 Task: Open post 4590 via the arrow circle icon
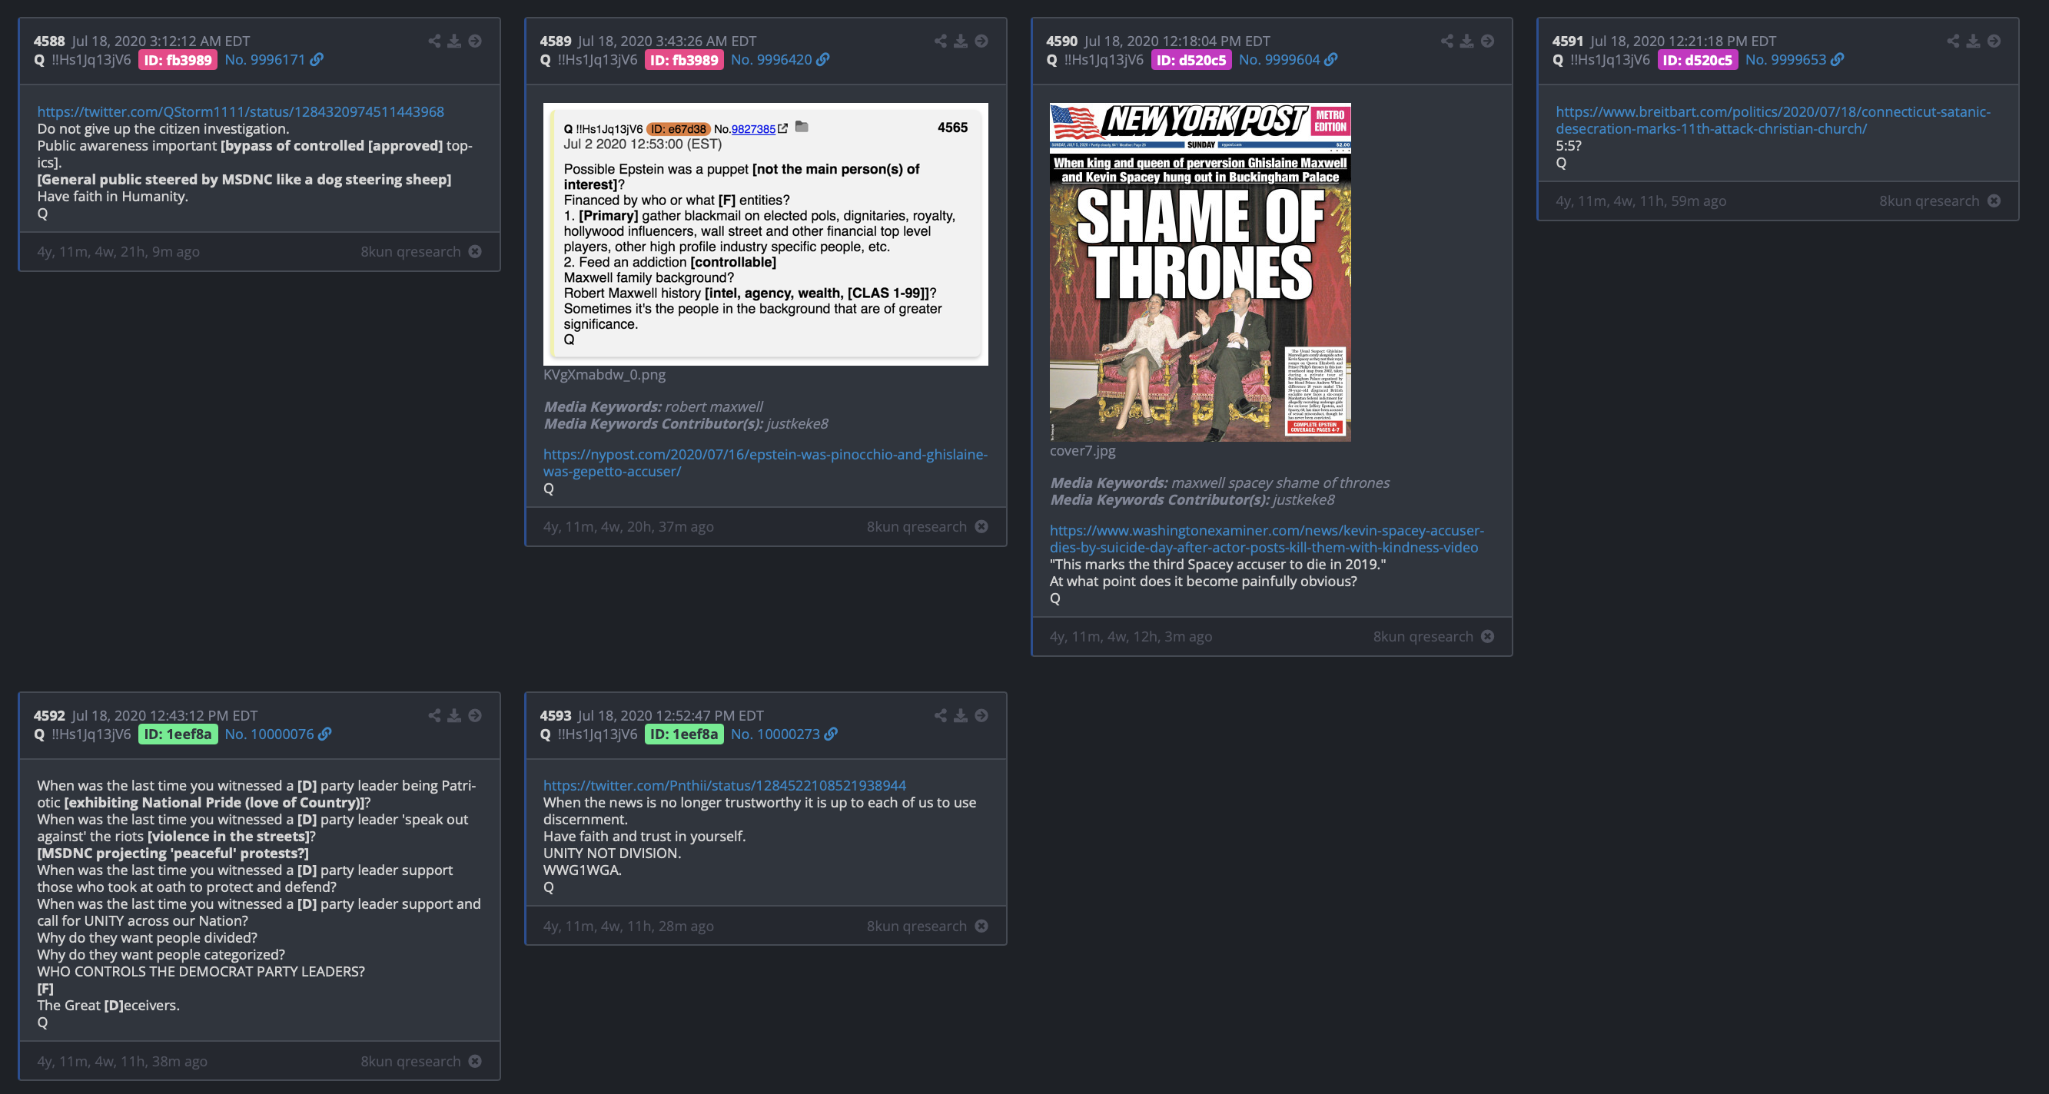tap(1487, 41)
